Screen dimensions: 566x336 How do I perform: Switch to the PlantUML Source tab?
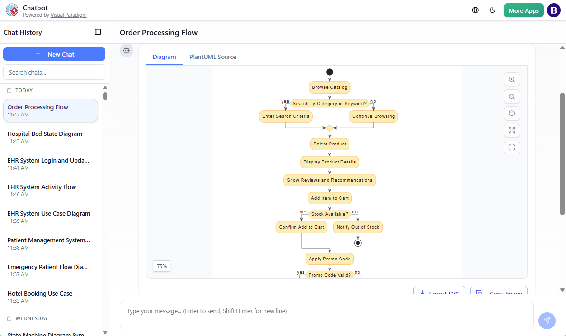point(213,57)
